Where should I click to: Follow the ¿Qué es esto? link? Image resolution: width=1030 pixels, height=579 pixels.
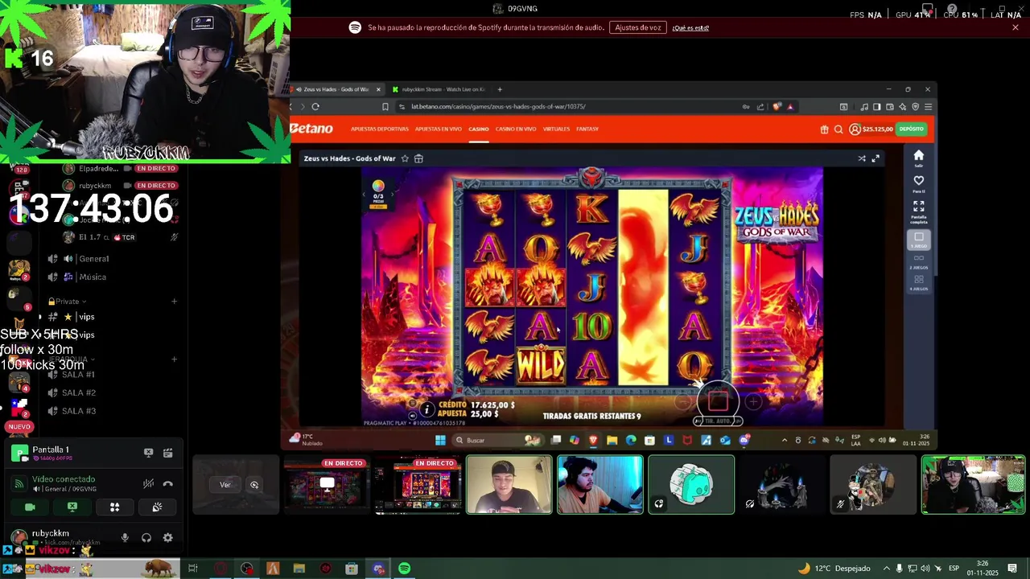point(690,28)
